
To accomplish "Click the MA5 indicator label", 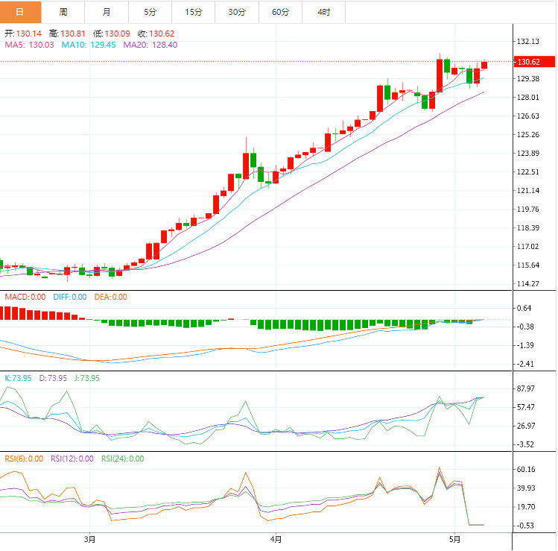I will click(x=29, y=45).
